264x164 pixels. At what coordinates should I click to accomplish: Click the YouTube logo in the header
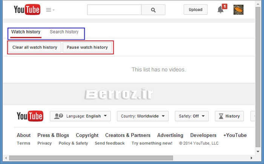[x=27, y=9]
